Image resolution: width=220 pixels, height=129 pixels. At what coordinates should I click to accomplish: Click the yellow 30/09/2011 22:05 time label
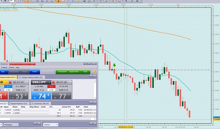click(126, 127)
